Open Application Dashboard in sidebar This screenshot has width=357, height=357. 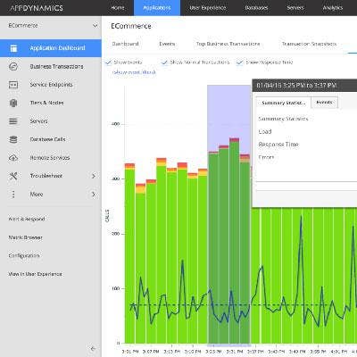coord(51,48)
